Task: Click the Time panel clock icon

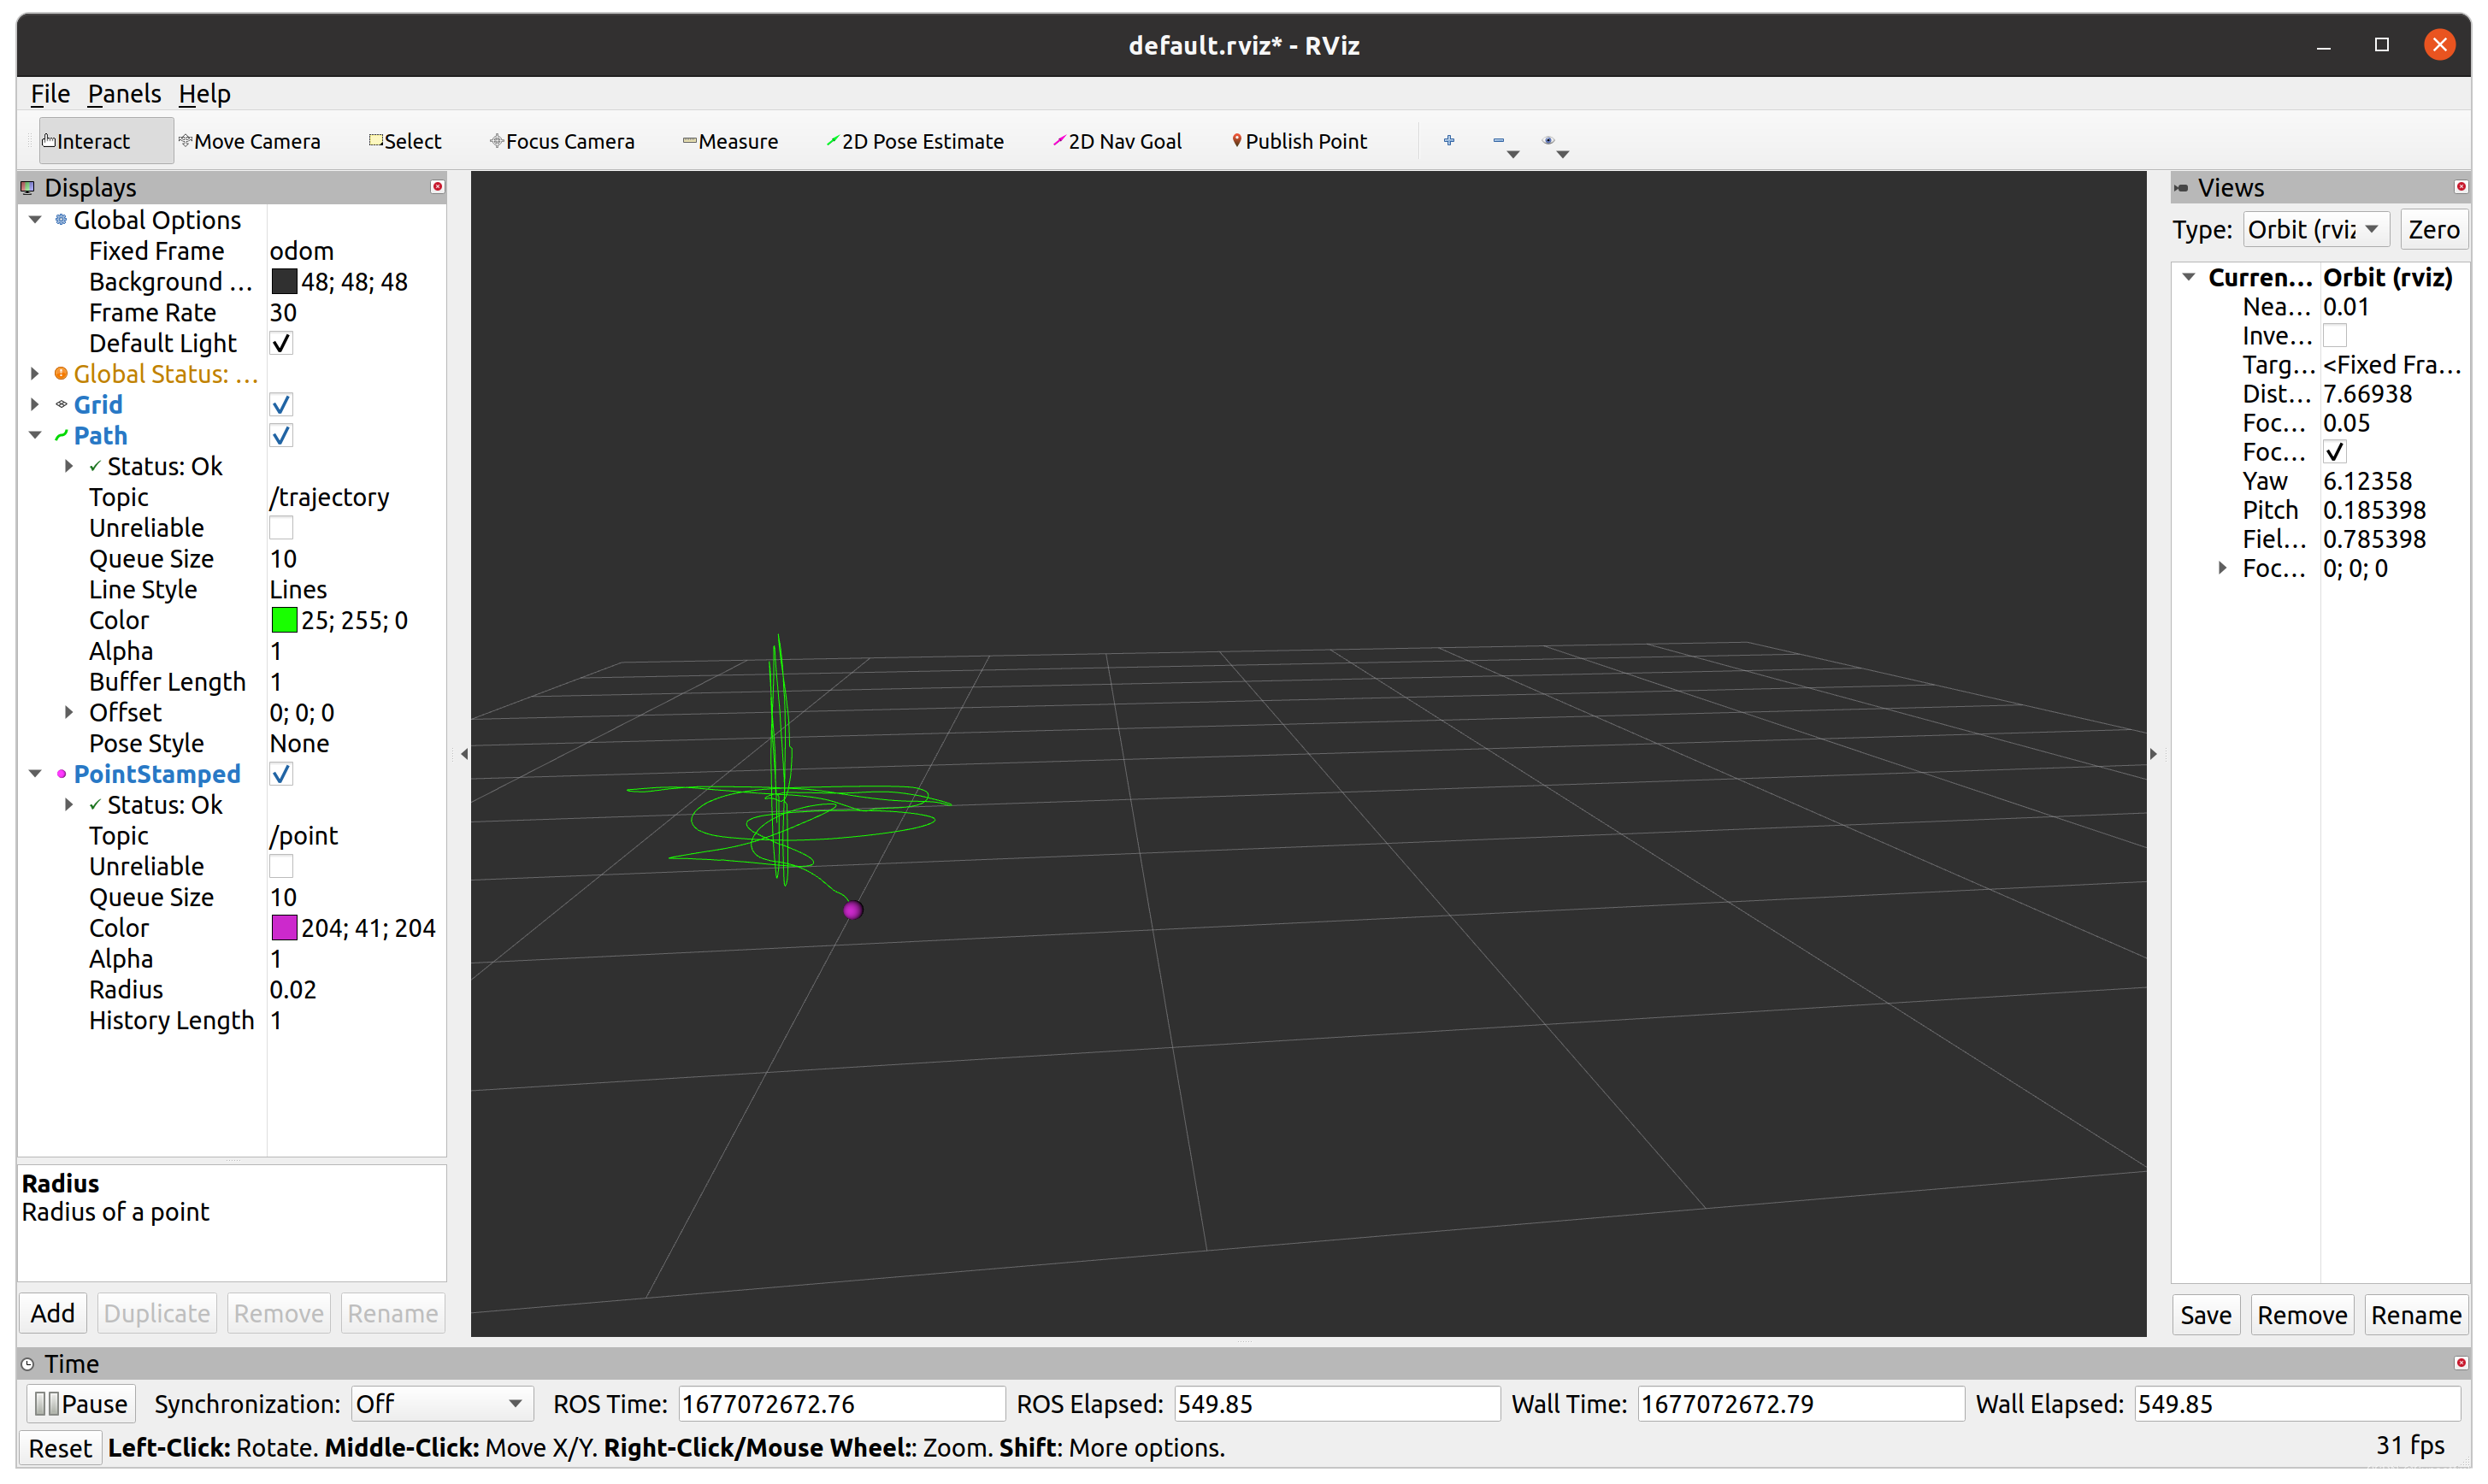Action: coord(28,1364)
